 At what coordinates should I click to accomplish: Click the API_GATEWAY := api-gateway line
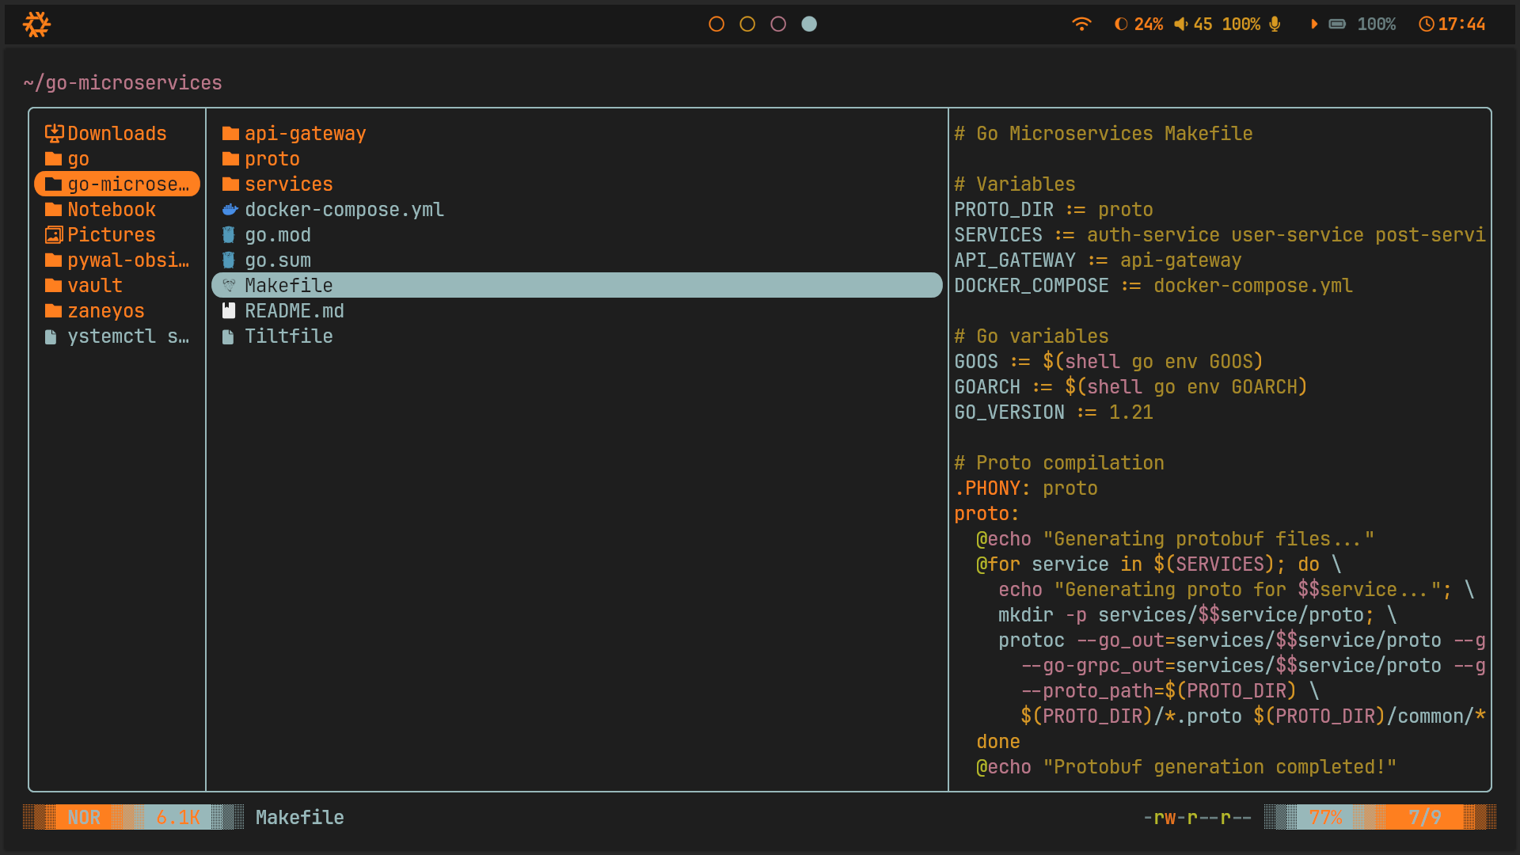click(x=1098, y=260)
